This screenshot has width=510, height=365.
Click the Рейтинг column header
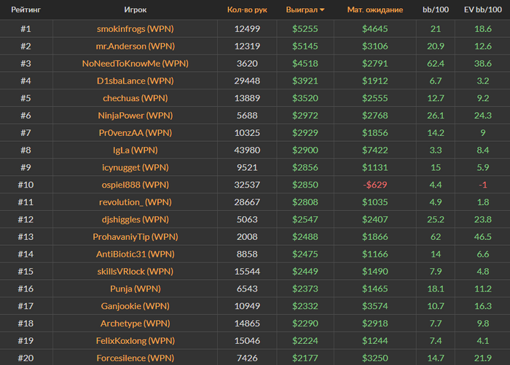[25, 10]
